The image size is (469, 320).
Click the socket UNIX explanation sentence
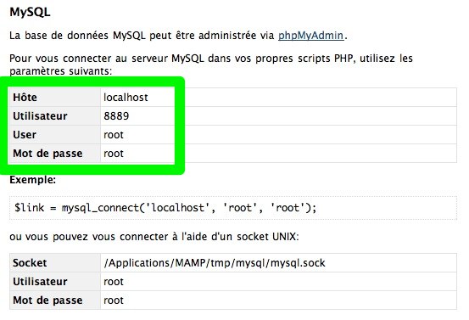pos(154,237)
